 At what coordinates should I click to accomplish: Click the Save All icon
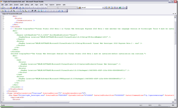click(17, 8)
